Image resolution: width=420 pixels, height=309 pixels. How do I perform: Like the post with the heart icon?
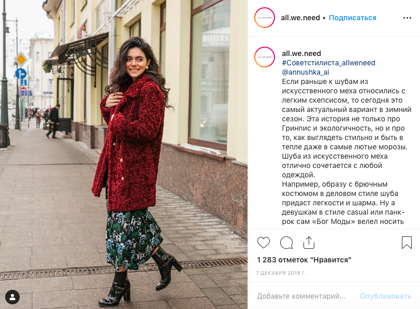tap(263, 243)
